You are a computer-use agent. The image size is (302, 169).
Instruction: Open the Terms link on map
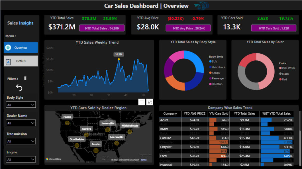144,160
